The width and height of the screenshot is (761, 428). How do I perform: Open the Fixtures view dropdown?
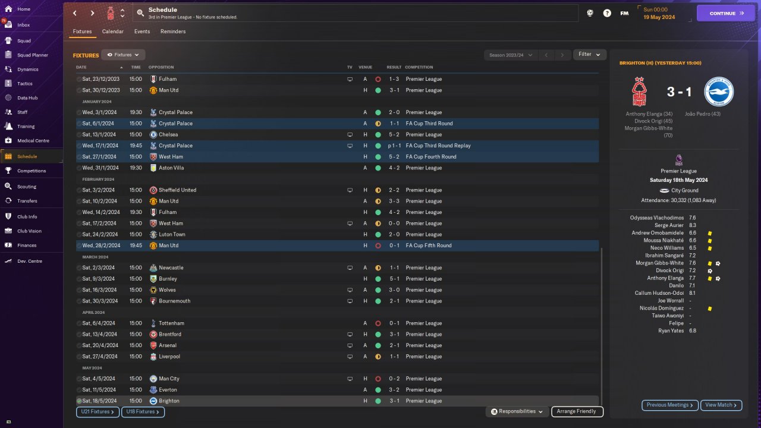(x=123, y=55)
